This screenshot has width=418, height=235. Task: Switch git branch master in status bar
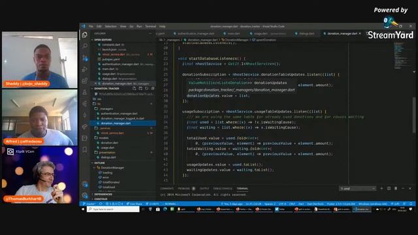89,204
